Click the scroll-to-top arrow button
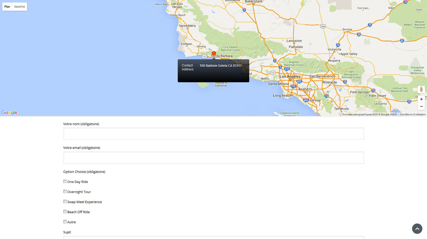This screenshot has height=239, width=427. click(x=417, y=229)
